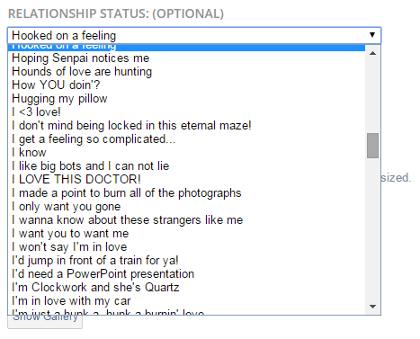Screen dimensions: 420x339
Task: Choose "How YOU doin'?" from list
Action: tap(186, 85)
